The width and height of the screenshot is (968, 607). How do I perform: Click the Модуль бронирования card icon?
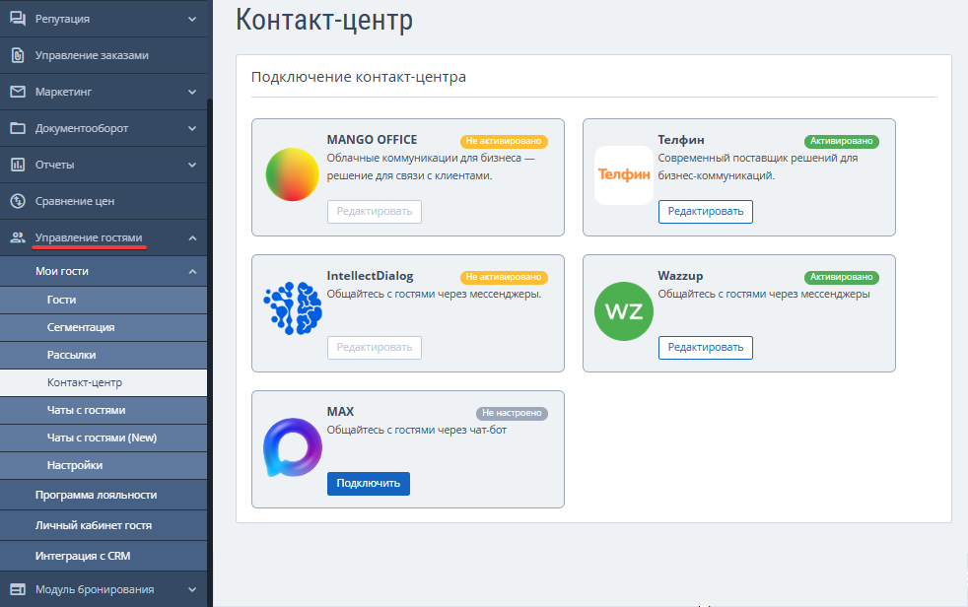pos(18,589)
